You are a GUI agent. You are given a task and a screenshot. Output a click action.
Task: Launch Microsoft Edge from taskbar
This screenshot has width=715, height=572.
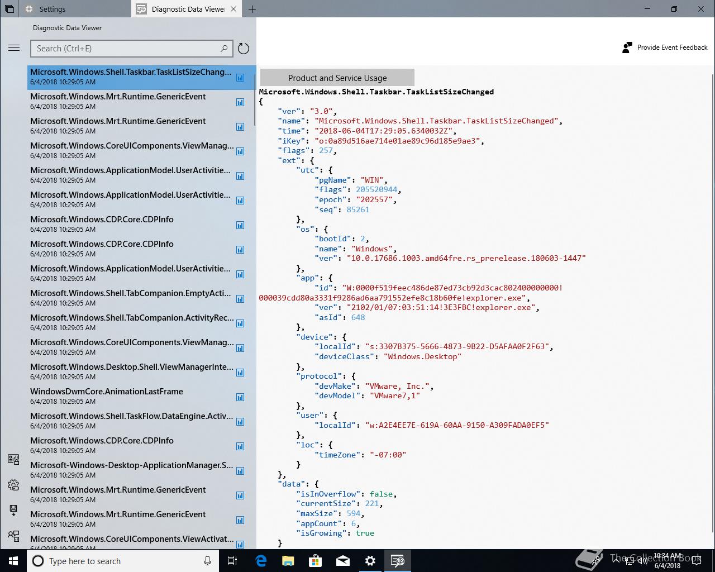pyautogui.click(x=261, y=561)
